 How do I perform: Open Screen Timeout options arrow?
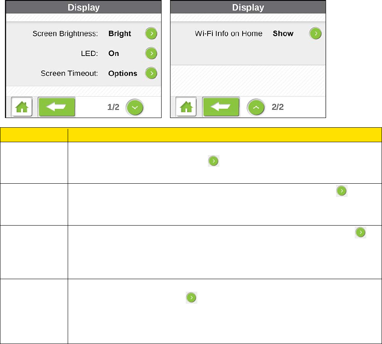[x=151, y=73]
